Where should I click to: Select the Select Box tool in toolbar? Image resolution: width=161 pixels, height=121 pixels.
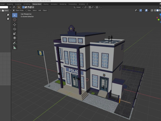coord(15,15)
